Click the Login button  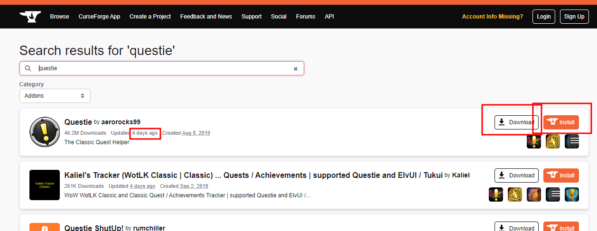[544, 17]
